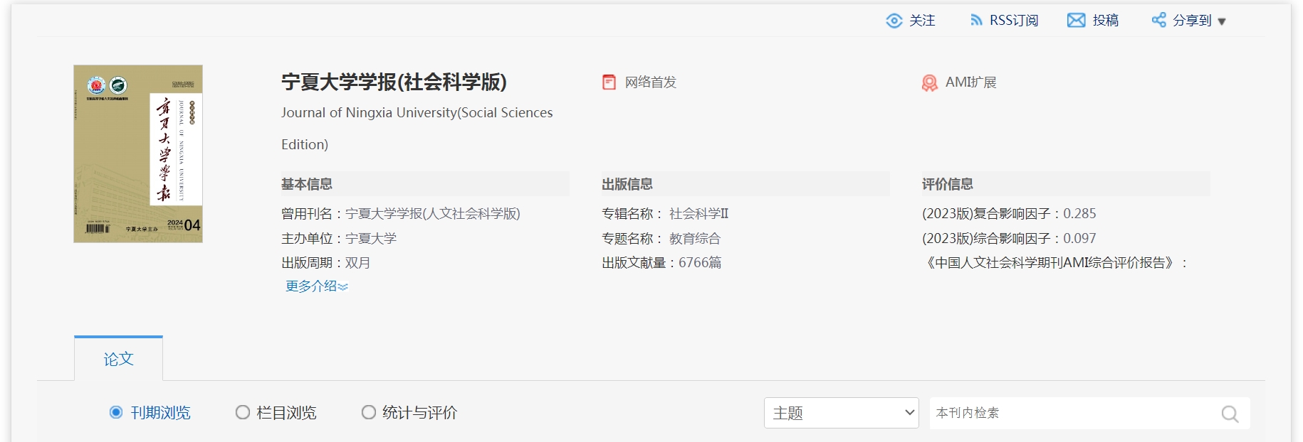
Task: Click the RSS feed icon
Action: pos(976,21)
